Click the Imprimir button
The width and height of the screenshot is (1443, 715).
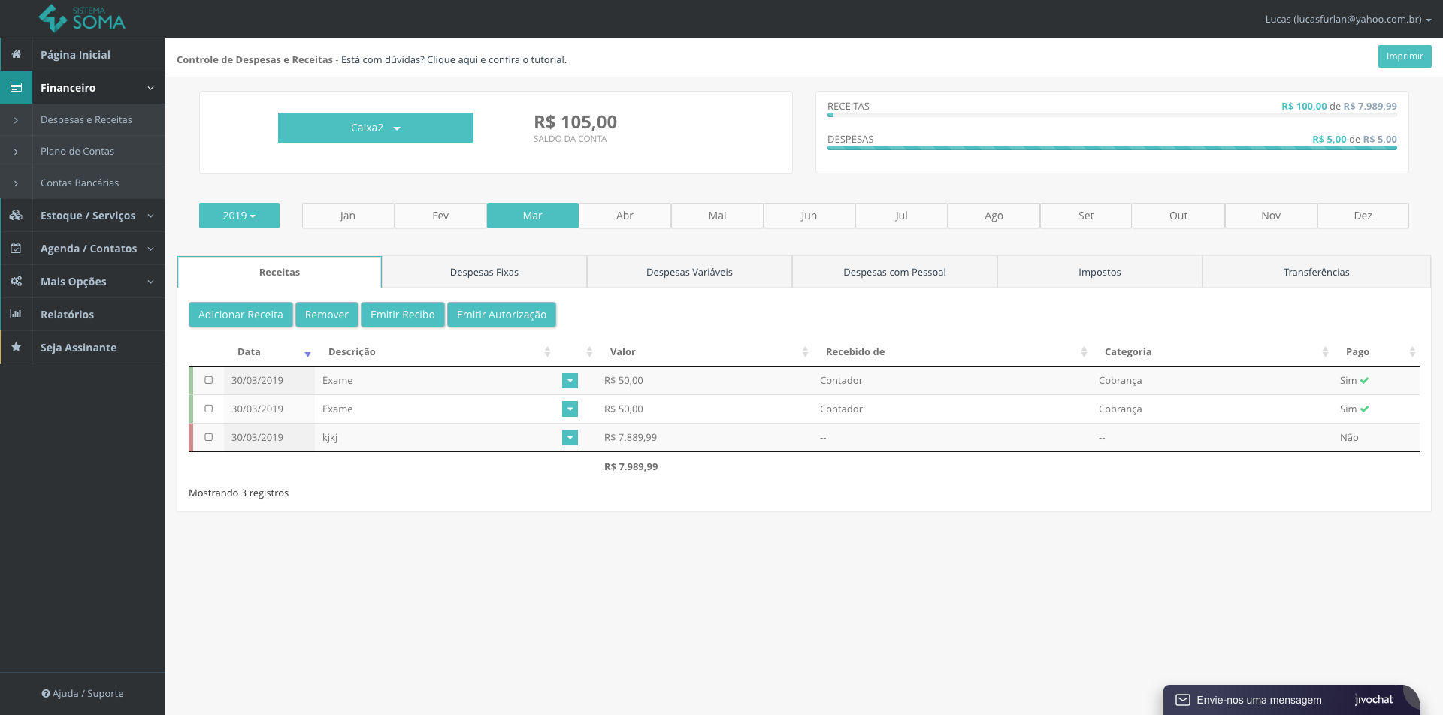pos(1405,56)
